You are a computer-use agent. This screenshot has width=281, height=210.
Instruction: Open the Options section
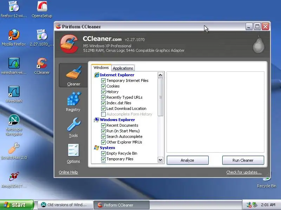73,154
